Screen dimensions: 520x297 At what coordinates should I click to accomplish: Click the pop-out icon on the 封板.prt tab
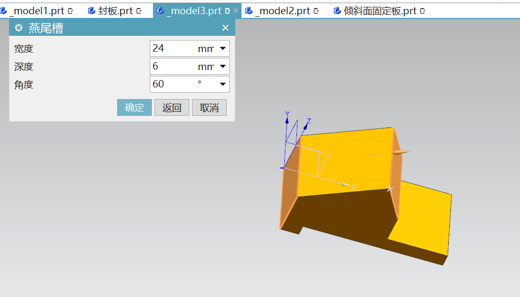(x=139, y=11)
